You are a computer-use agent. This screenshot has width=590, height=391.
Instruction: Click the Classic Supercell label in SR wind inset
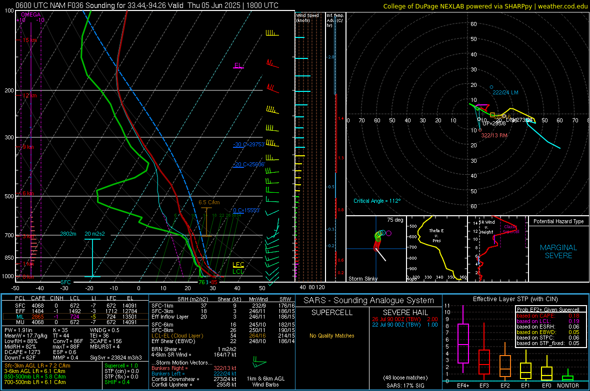tap(511, 229)
